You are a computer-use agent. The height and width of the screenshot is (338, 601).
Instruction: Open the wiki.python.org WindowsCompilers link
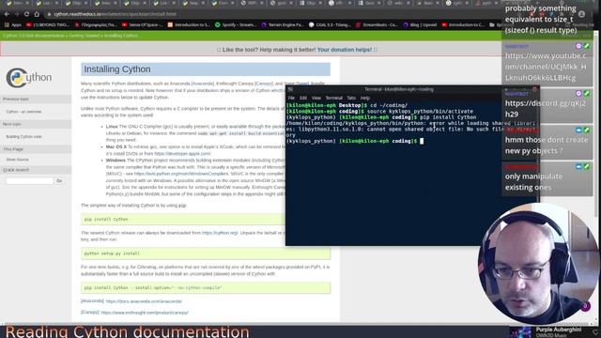pyautogui.click(x=181, y=174)
